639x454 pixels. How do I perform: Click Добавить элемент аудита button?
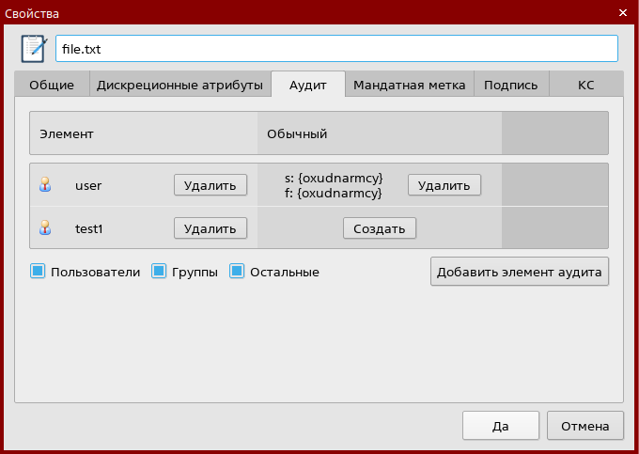[520, 272]
